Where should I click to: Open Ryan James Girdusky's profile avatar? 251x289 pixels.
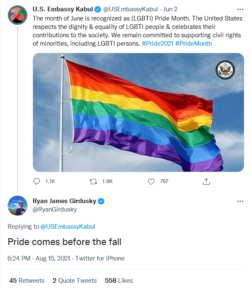[x=17, y=205]
